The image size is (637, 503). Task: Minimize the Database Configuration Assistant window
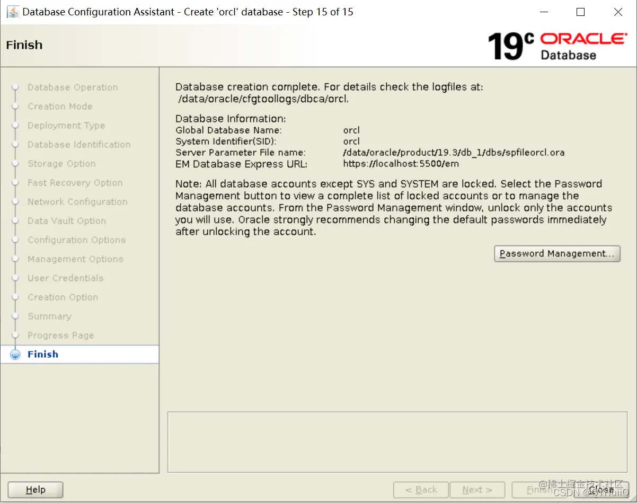point(543,12)
